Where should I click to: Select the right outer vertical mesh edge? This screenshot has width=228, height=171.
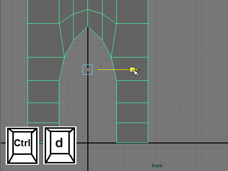click(148, 71)
